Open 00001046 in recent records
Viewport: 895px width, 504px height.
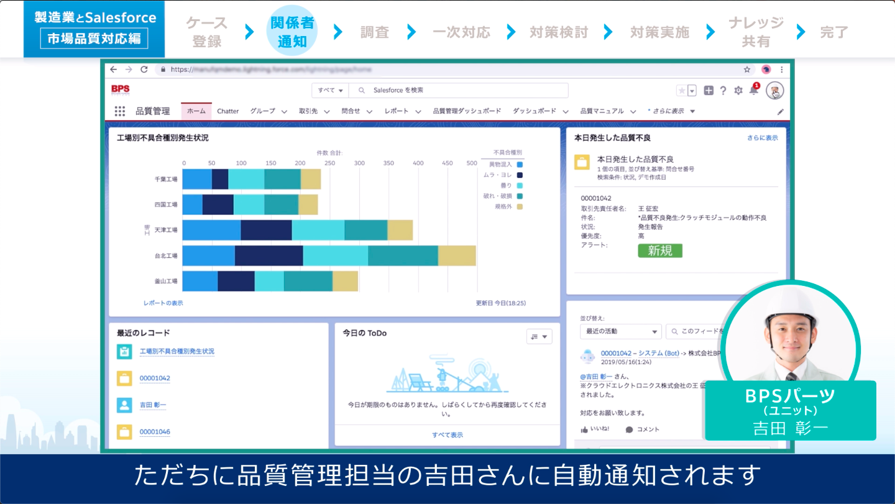coord(155,432)
